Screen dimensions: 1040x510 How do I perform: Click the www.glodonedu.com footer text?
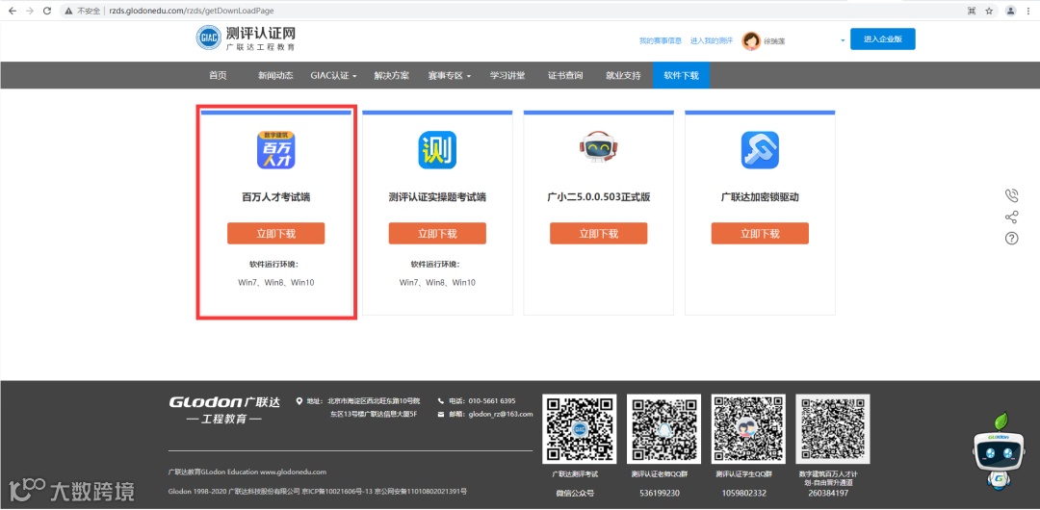pyautogui.click(x=293, y=472)
